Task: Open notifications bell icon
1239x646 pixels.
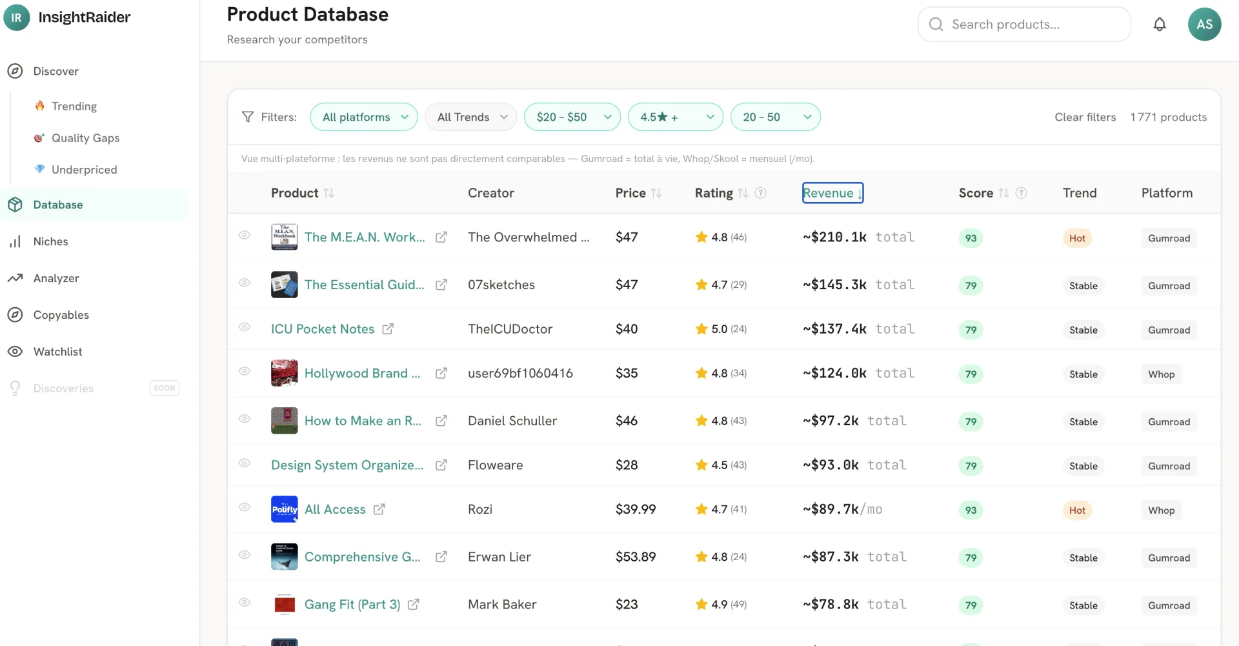Action: click(1160, 25)
